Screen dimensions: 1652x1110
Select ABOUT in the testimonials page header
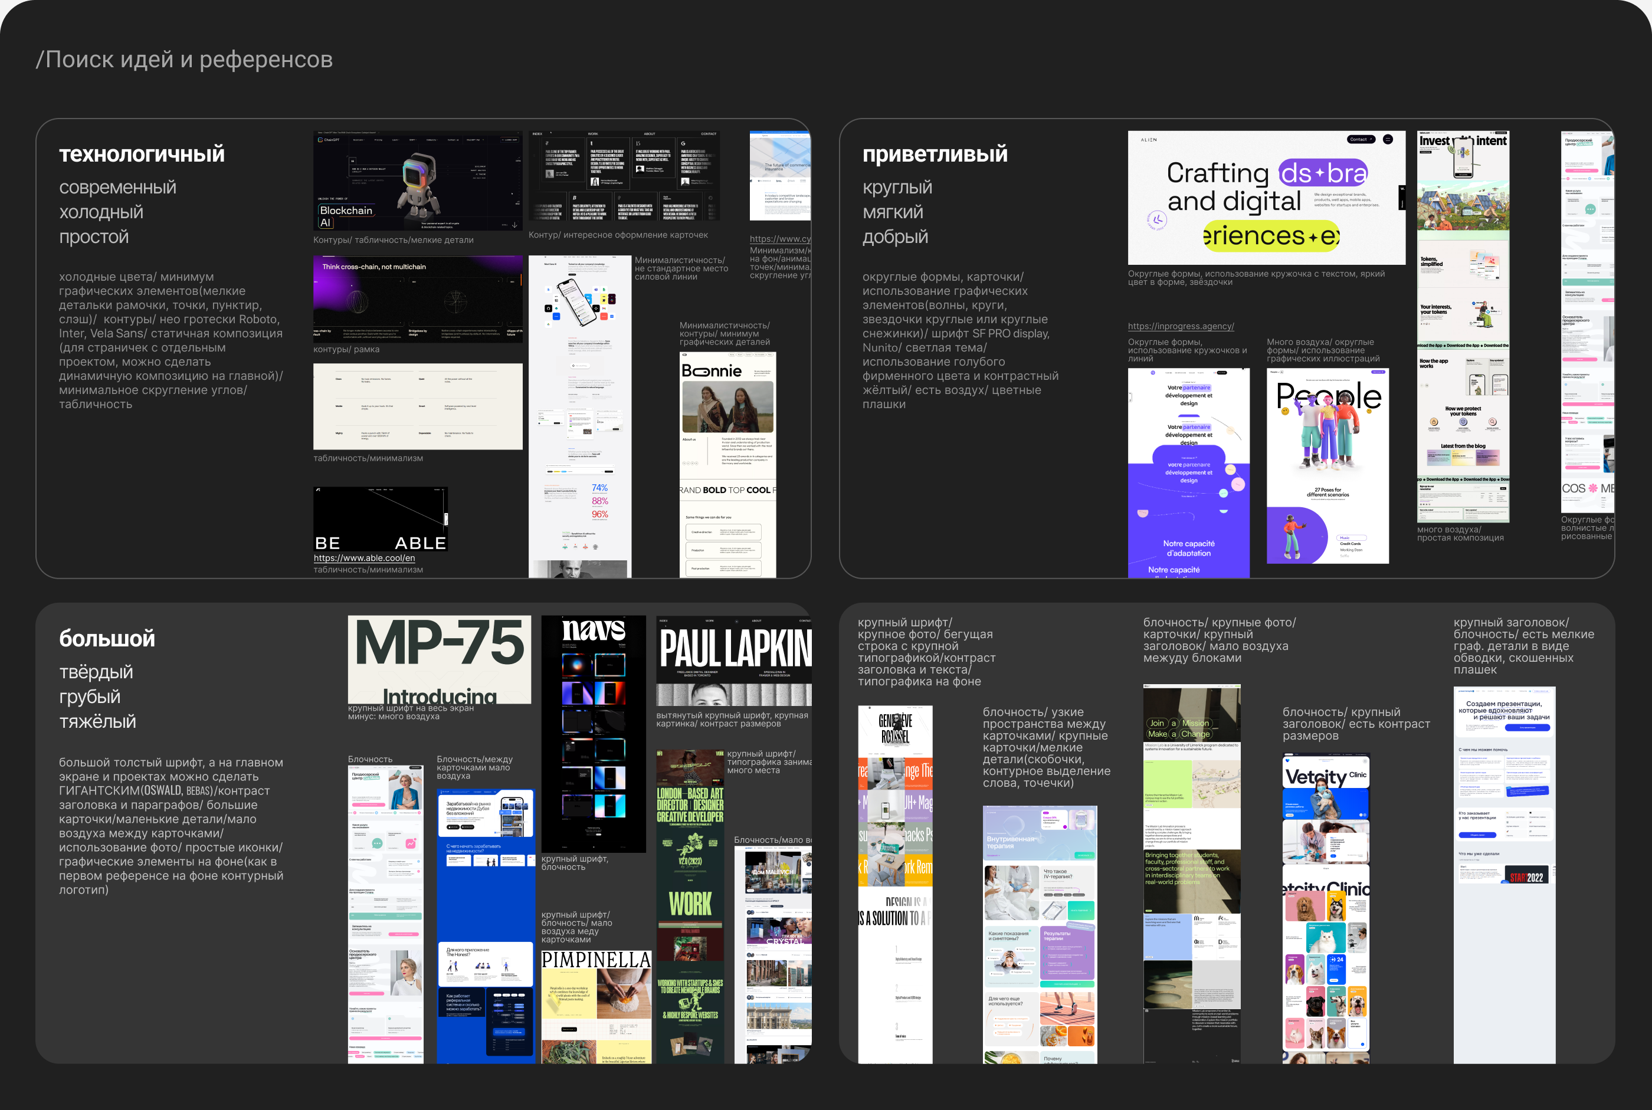(650, 134)
